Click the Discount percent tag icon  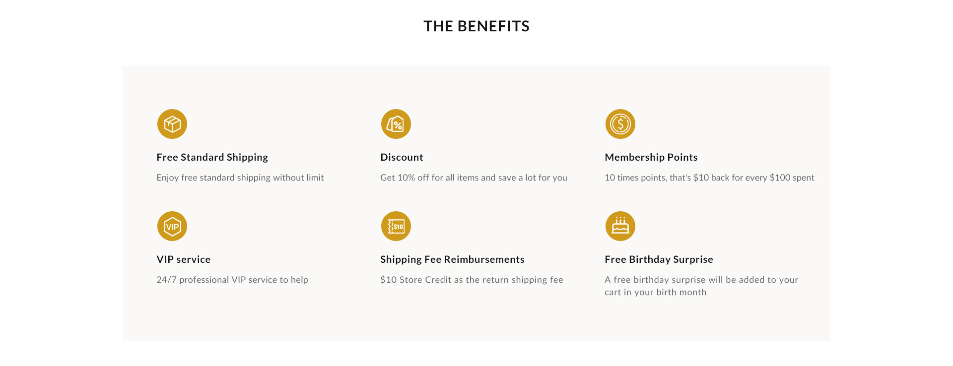click(x=396, y=124)
